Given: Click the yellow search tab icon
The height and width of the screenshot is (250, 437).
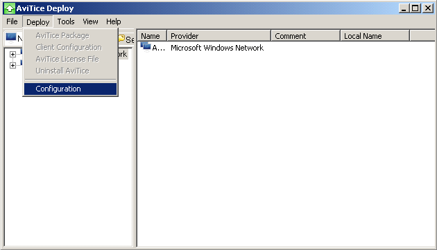Looking at the screenshot, I should 121,38.
